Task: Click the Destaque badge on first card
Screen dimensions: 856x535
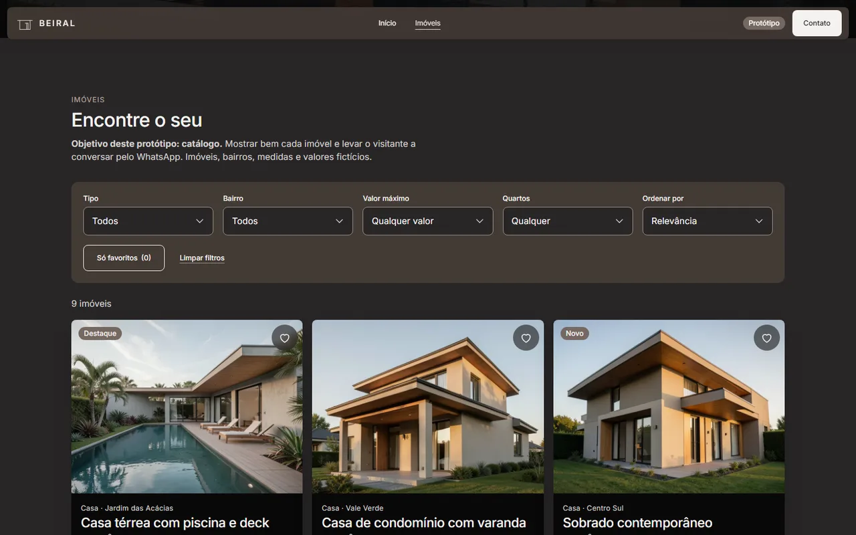Action: [x=100, y=333]
